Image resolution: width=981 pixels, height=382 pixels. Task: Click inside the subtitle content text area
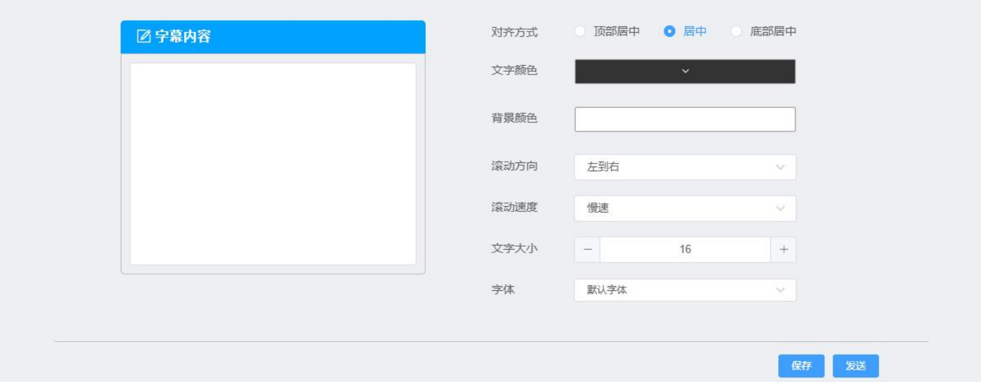273,163
